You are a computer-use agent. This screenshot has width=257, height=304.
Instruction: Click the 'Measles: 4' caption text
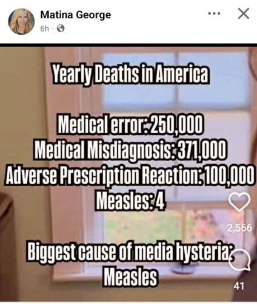(130, 201)
